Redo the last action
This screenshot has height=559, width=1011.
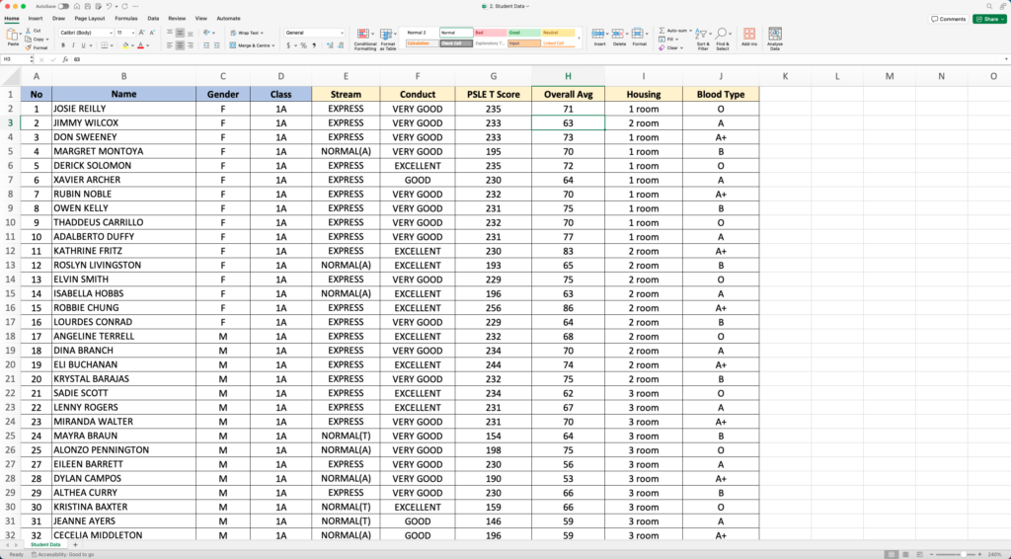point(124,6)
